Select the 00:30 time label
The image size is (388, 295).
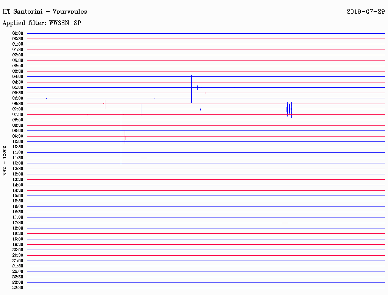(18, 39)
